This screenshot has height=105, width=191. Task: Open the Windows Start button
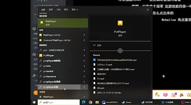point(34,102)
